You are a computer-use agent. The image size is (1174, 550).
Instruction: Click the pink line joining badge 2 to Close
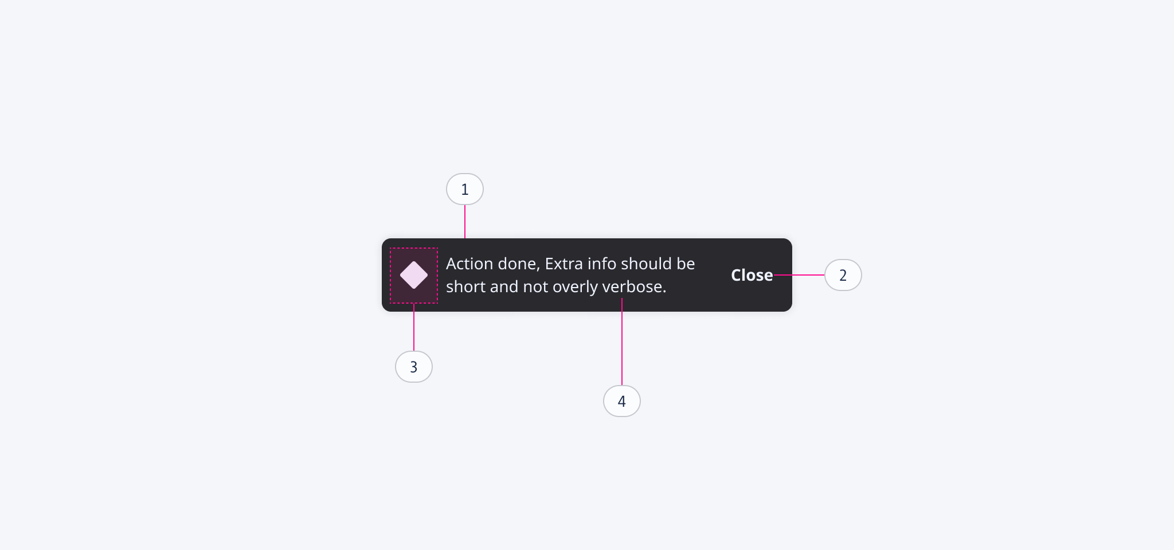coord(799,275)
